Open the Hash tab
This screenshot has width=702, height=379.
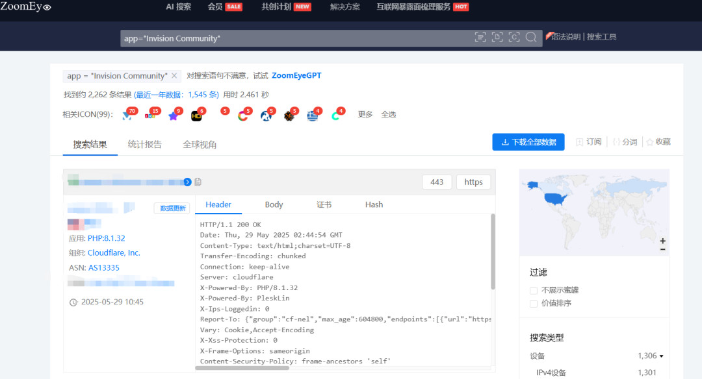pos(374,204)
